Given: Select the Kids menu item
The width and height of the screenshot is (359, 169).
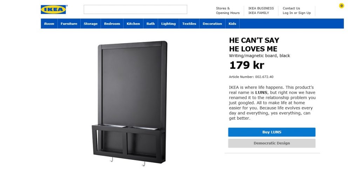Looking at the screenshot, I should coord(232,23).
